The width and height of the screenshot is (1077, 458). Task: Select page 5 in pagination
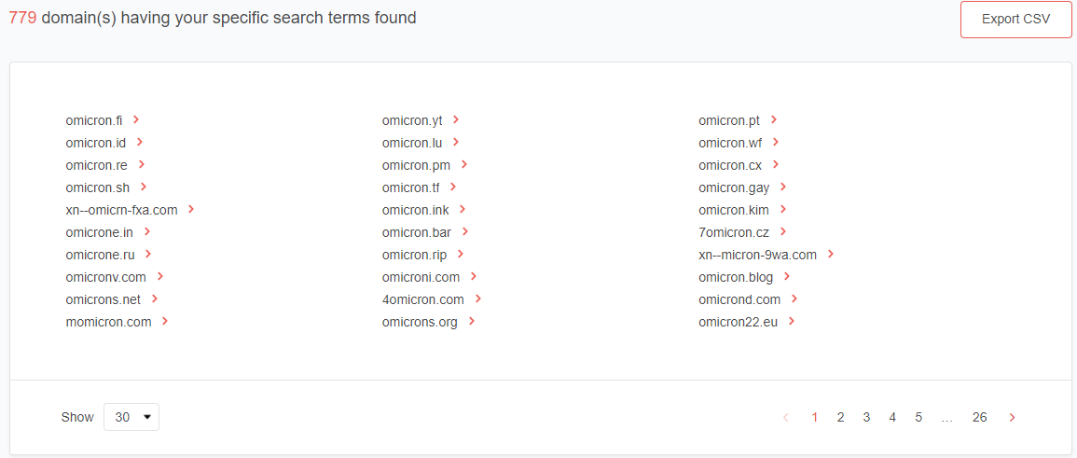click(x=918, y=418)
